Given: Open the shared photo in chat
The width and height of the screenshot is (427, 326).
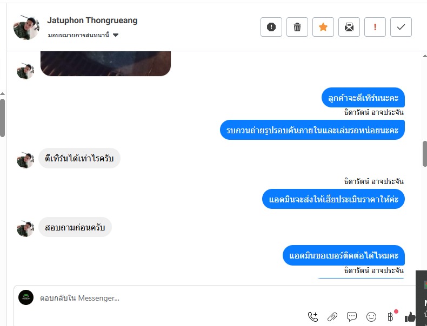Looking at the screenshot, I should pos(105,63).
